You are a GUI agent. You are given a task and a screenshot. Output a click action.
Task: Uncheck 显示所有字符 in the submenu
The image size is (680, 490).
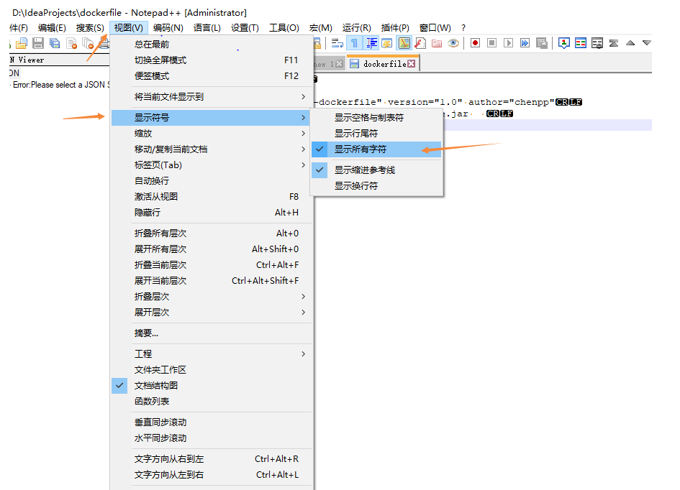pos(374,149)
